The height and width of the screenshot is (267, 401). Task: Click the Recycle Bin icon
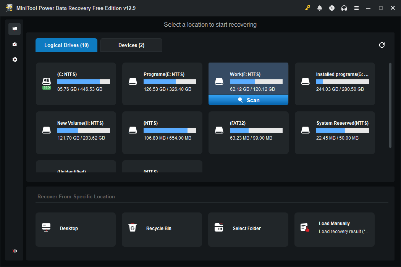click(133, 227)
